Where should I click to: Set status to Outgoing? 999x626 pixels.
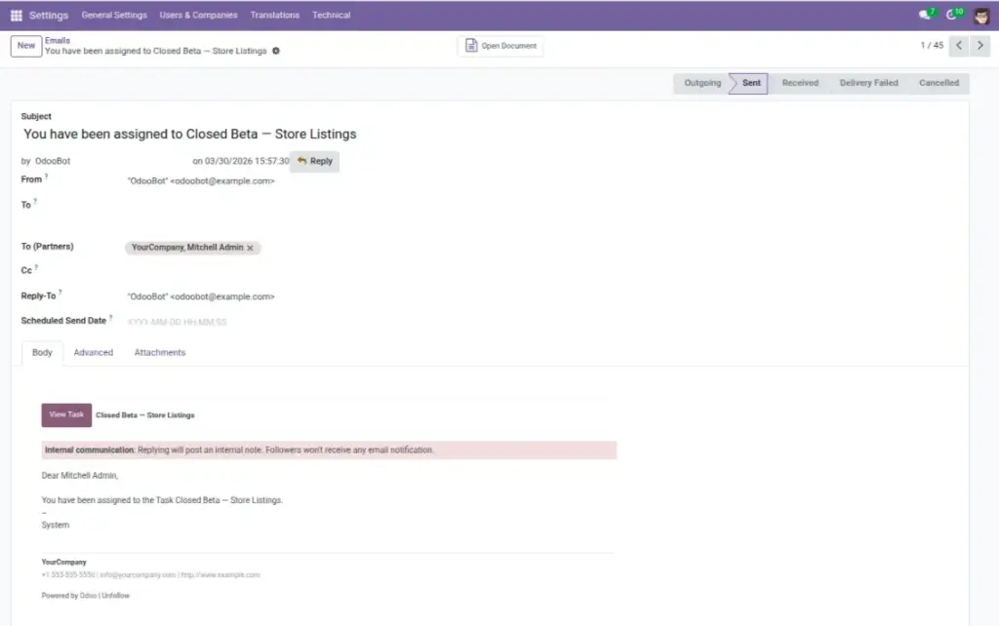click(702, 84)
